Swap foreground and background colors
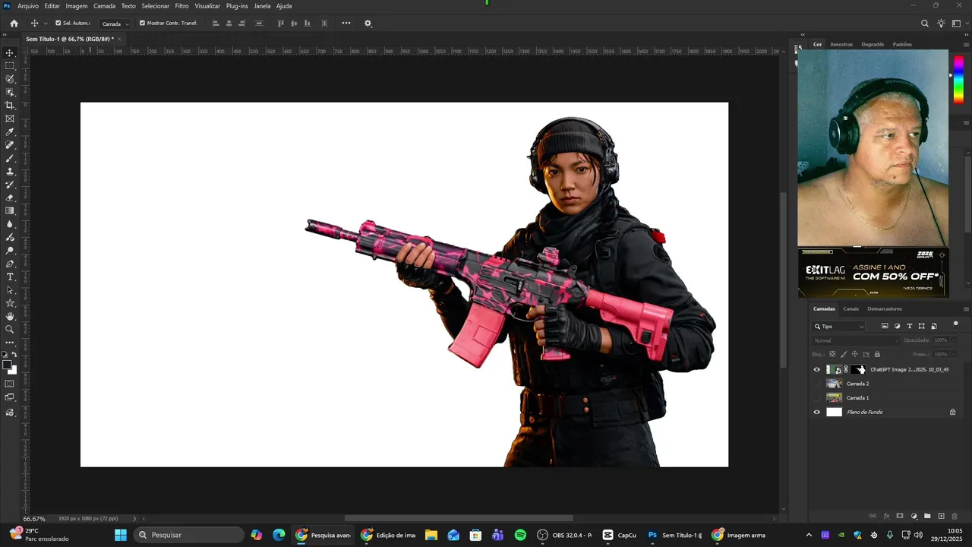Viewport: 972px width, 547px height. (14, 355)
